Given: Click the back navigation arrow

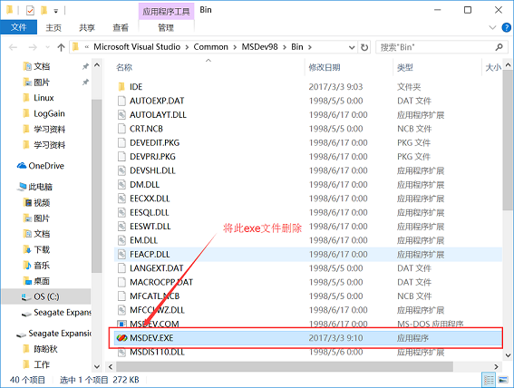Looking at the screenshot, I should (x=13, y=47).
